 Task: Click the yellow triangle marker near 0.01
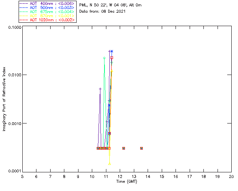click(112, 71)
